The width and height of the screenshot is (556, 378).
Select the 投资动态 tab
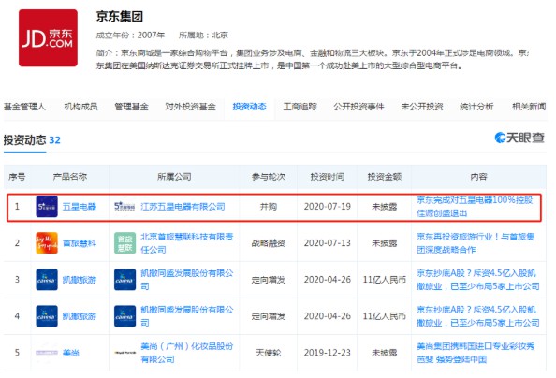pyautogui.click(x=249, y=107)
